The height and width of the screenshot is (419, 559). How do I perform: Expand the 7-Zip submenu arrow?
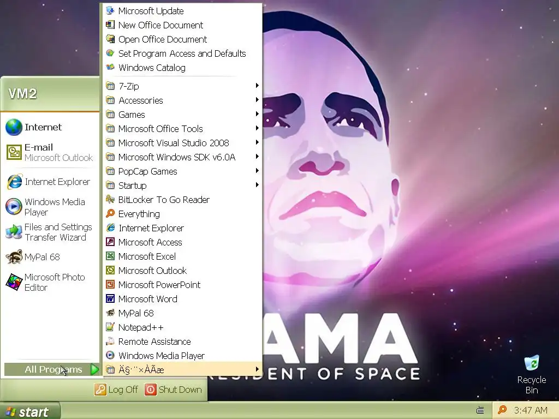257,86
